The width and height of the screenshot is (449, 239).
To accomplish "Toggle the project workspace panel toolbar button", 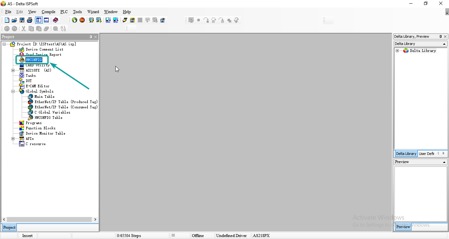I will (39, 20).
